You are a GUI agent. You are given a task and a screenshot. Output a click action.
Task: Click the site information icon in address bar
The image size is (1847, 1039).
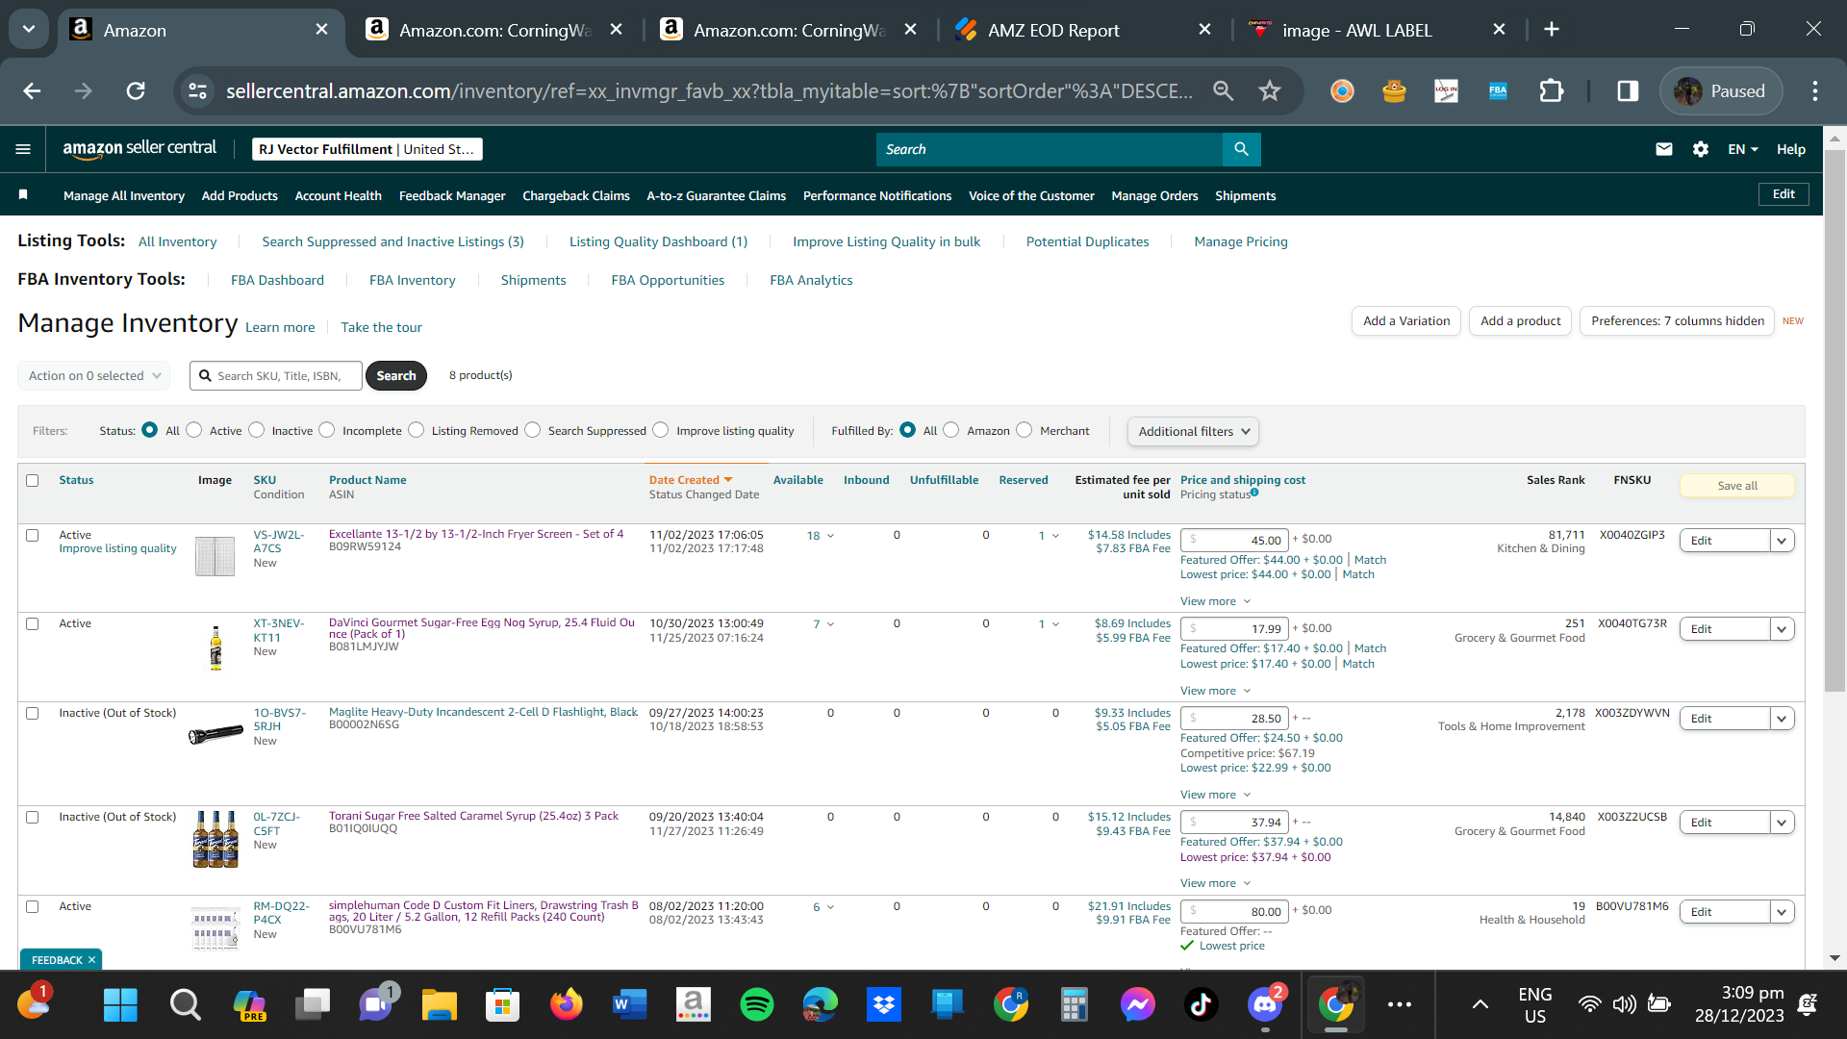coord(197,91)
